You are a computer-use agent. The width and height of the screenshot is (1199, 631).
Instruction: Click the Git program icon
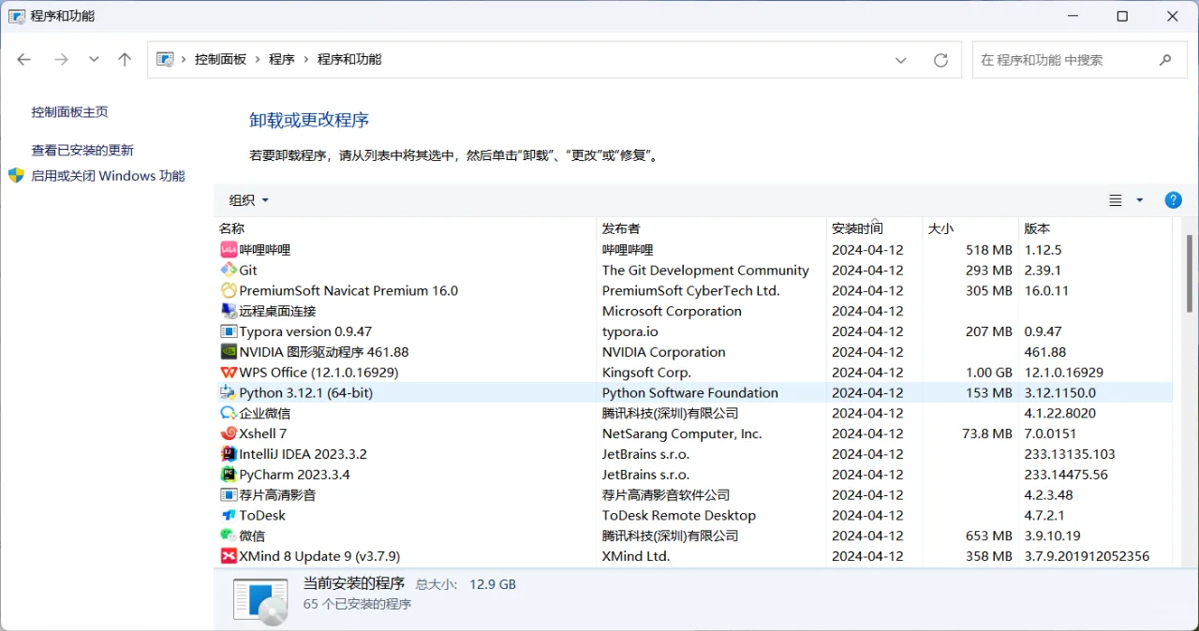tap(229, 271)
